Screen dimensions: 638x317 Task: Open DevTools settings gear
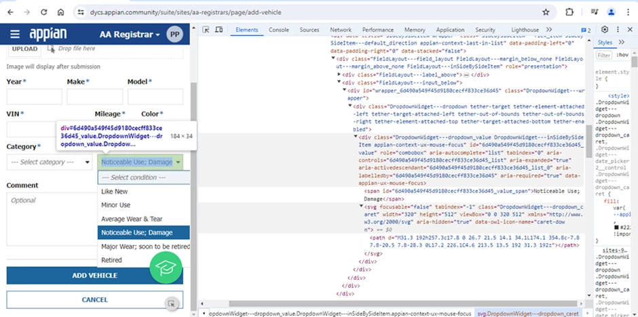click(605, 30)
